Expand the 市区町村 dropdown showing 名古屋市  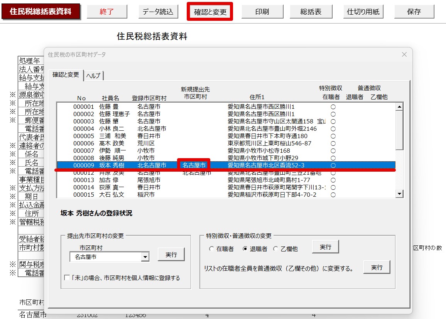pos(145,257)
